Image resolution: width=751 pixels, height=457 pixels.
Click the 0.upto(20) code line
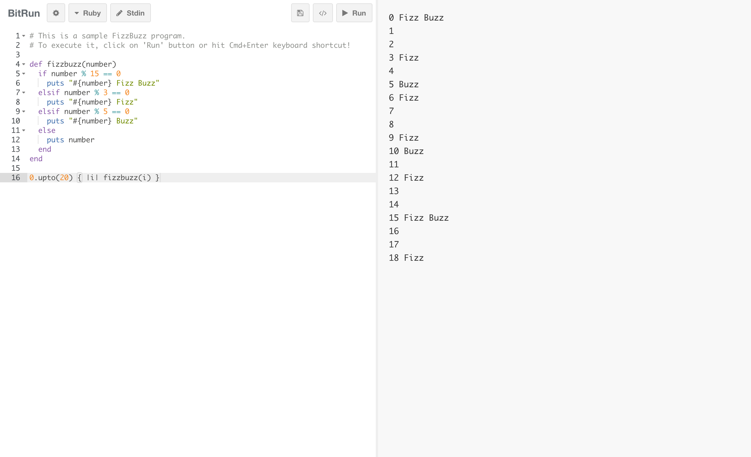pyautogui.click(x=94, y=178)
